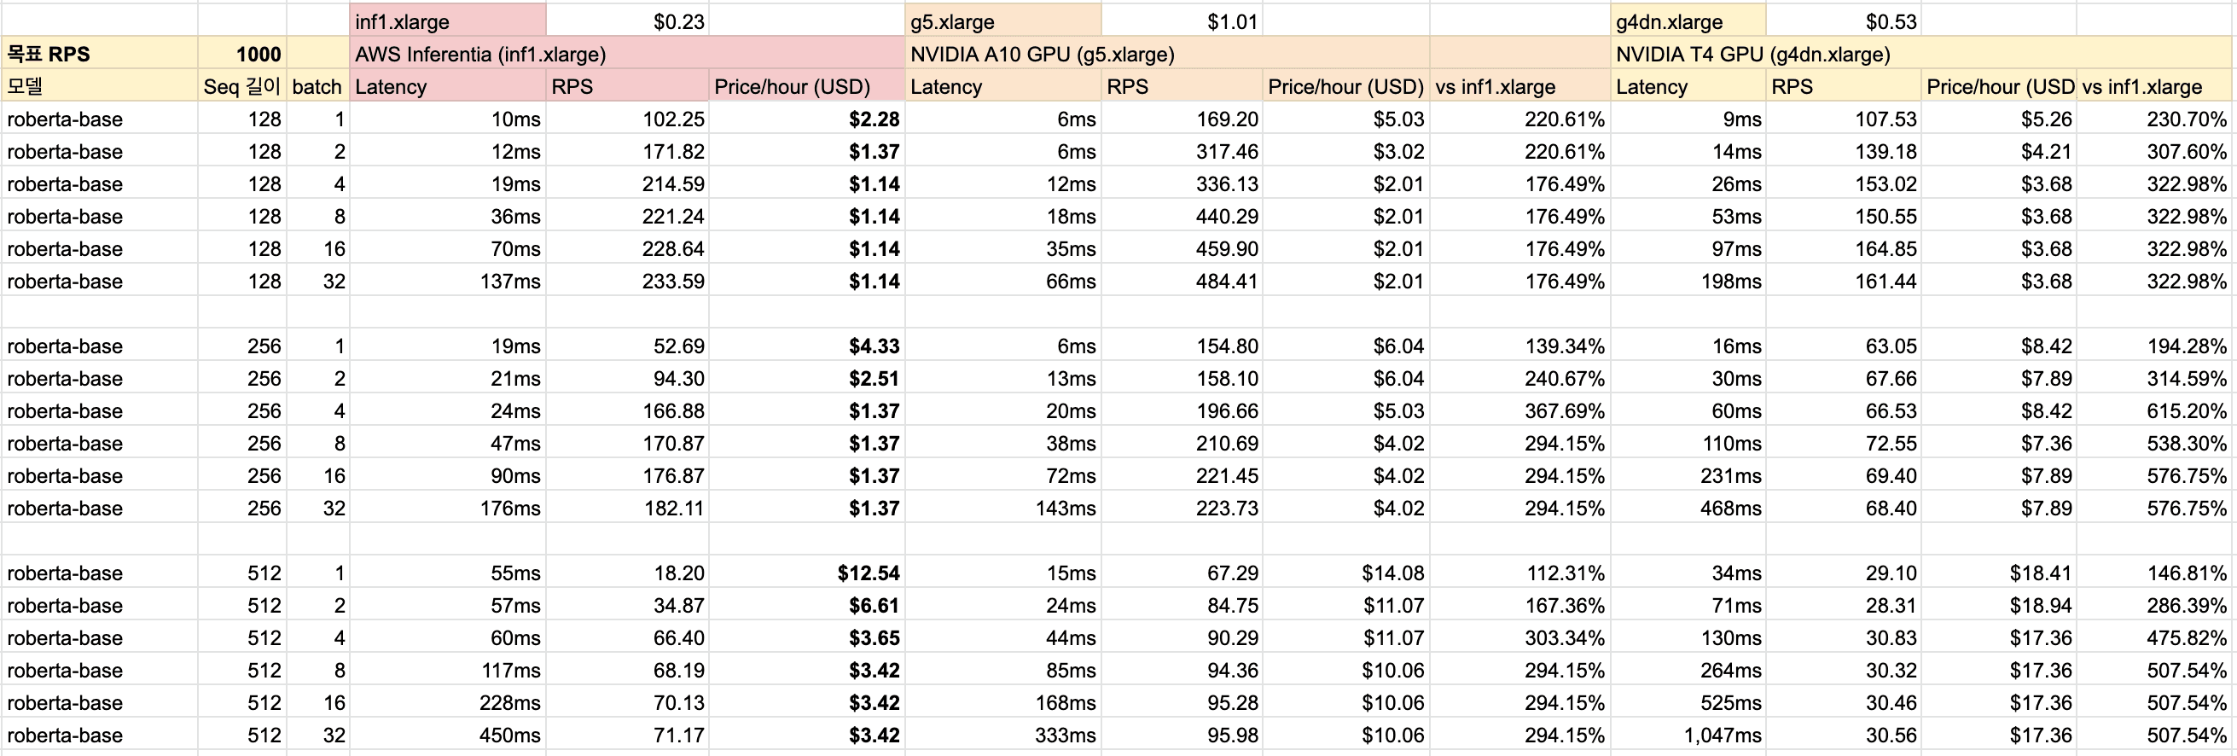Select the batch column header cell
The height and width of the screenshot is (756, 2237).
click(x=317, y=86)
